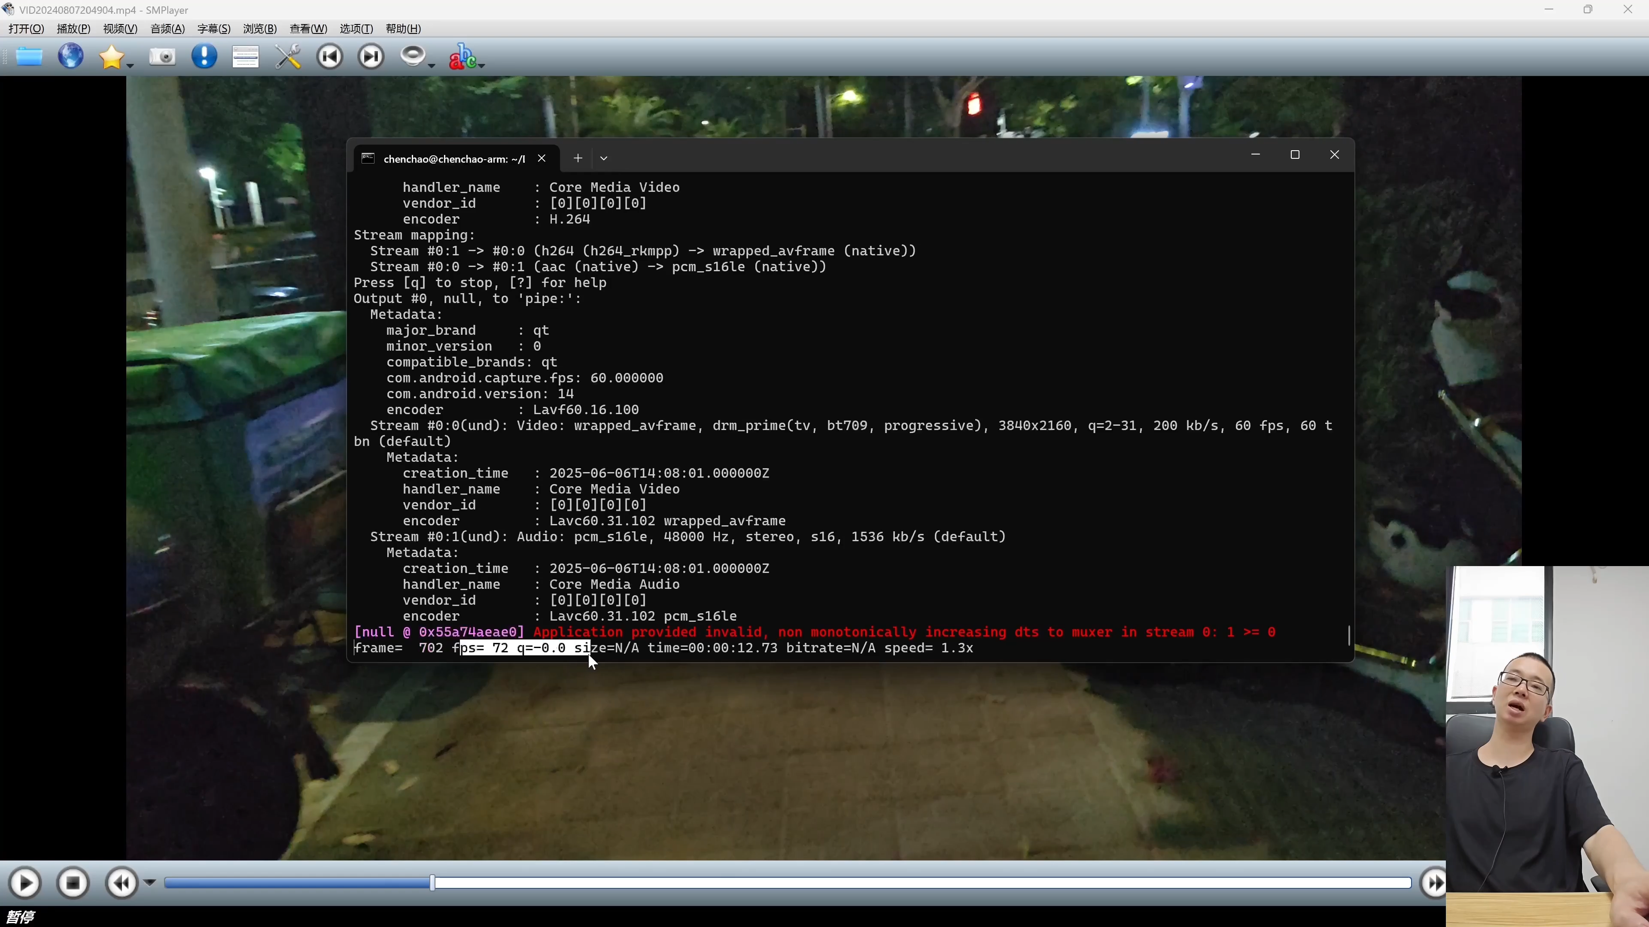The height and width of the screenshot is (927, 1649).
Task: Click the webcam overlay of presenter
Action: tap(1547, 746)
